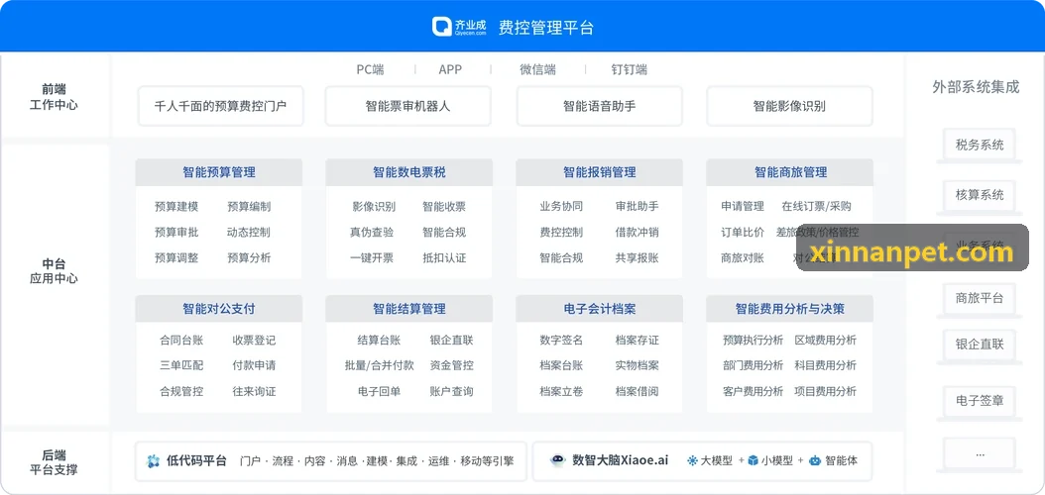
Task: Open the 智能商旅管理 module header
Action: coord(790,172)
